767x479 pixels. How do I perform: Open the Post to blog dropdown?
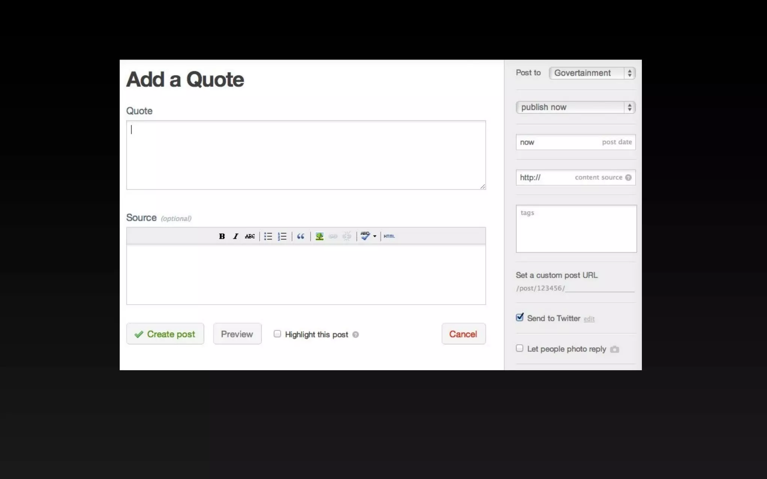[592, 73]
